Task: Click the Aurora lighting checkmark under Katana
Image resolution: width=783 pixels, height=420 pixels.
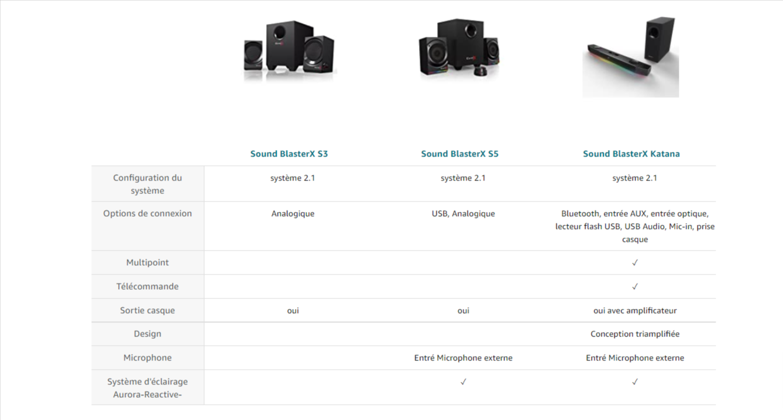Action: (634, 382)
